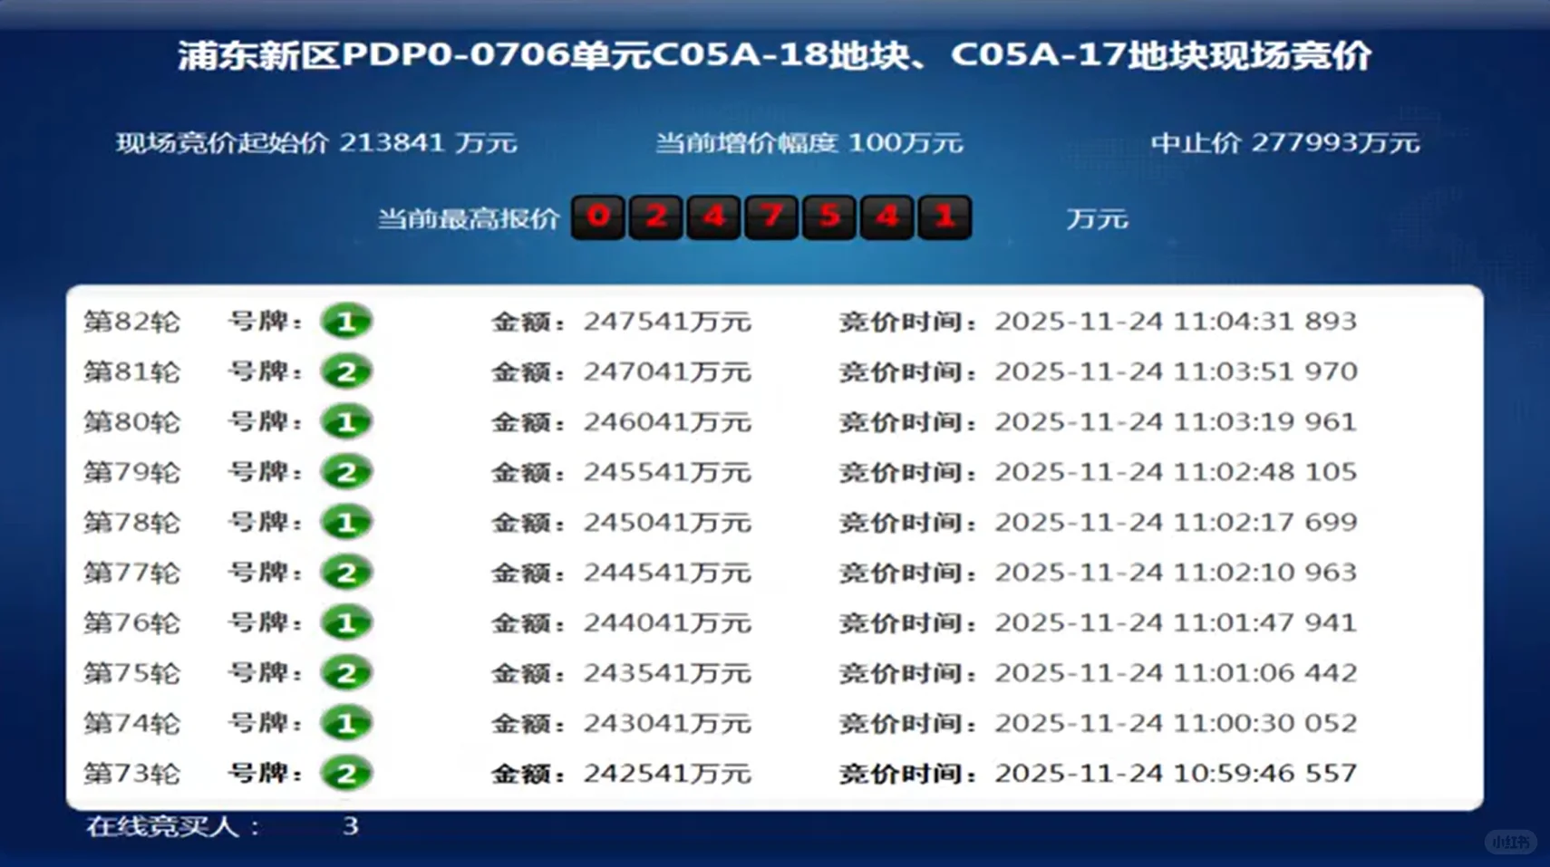Viewport: 1550px width, 867px height.
Task: Click the amount 244541万元
Action: [667, 573]
